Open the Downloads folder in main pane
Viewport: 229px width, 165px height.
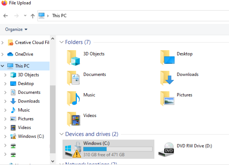click(167, 77)
